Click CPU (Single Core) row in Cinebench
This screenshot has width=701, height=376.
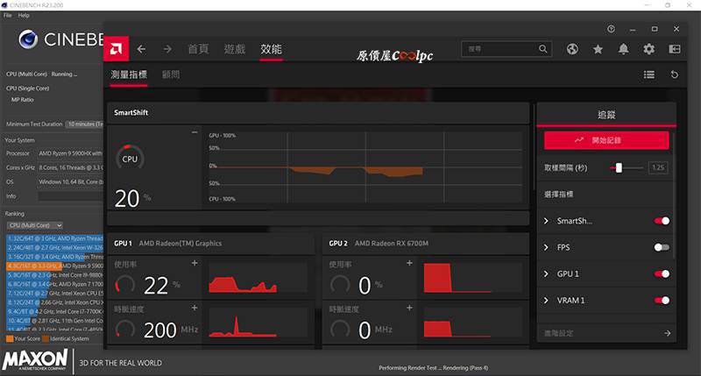[x=28, y=88]
